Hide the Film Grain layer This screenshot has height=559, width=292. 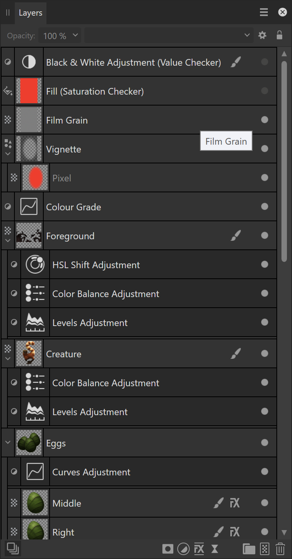coord(265,120)
